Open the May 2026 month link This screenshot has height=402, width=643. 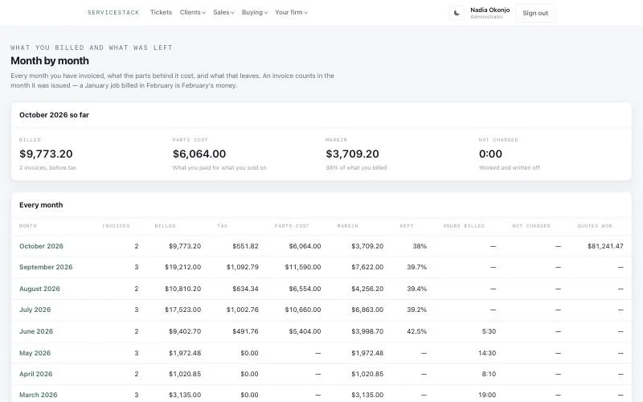pos(35,353)
